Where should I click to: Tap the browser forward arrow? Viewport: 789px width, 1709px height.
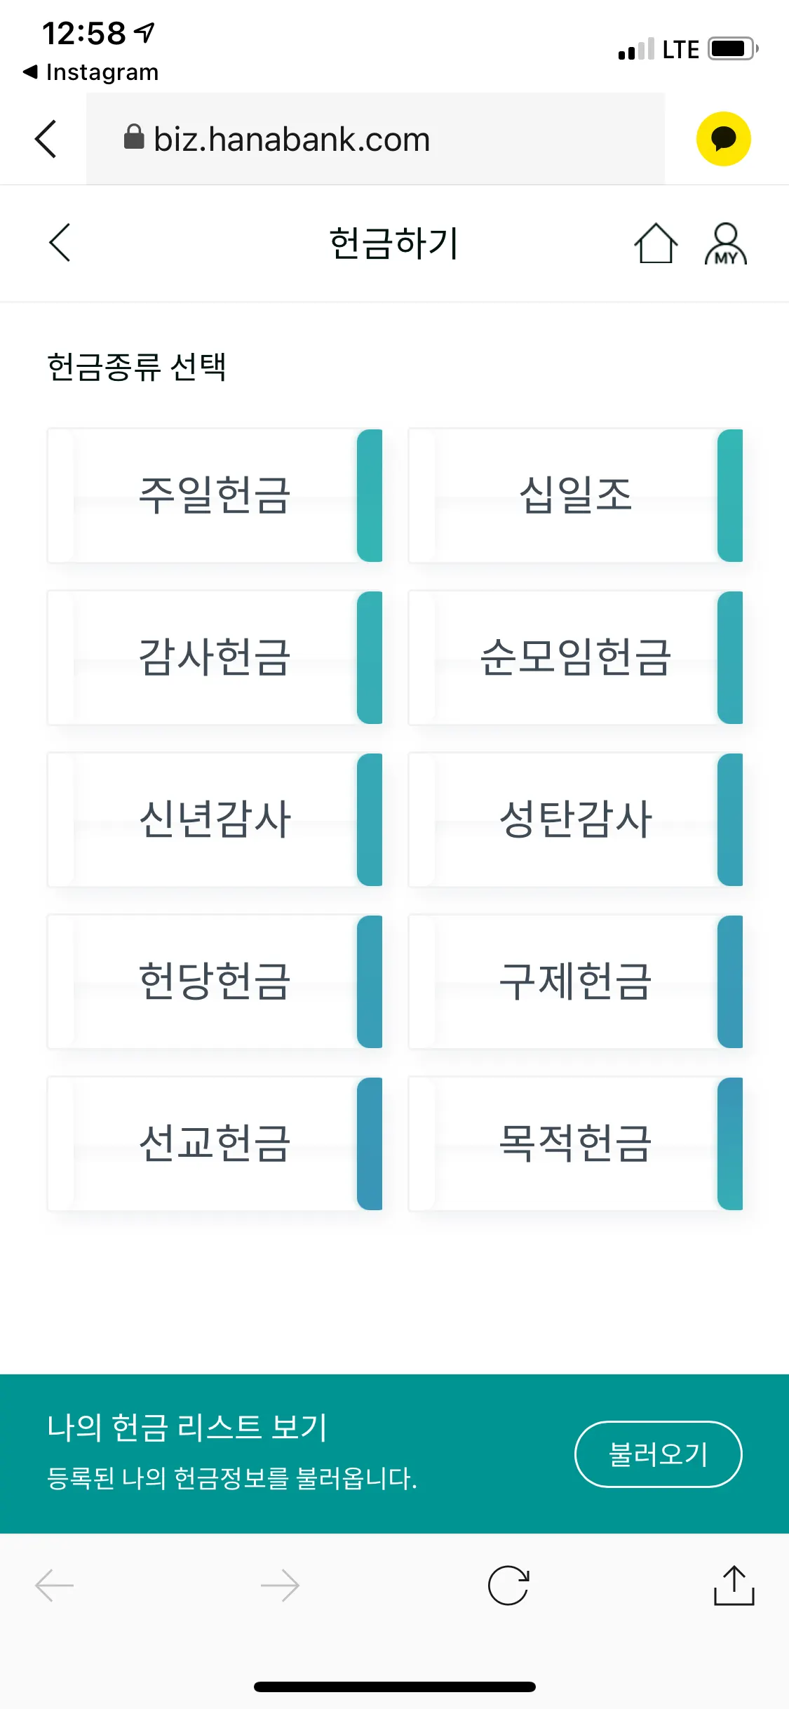pyautogui.click(x=280, y=1585)
